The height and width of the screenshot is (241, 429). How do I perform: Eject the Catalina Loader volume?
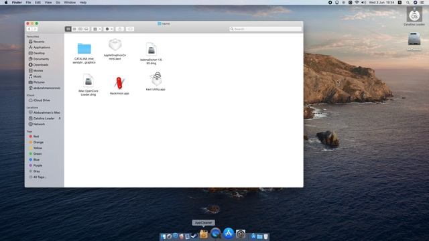click(60, 118)
